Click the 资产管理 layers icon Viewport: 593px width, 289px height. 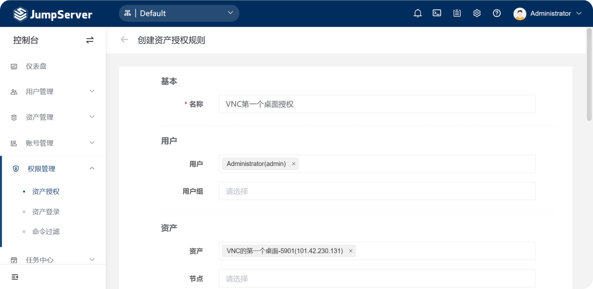14,117
